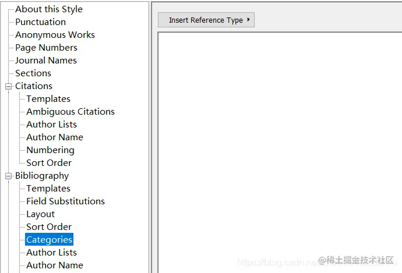Select the Bibliography node label
402x273 pixels.
click(x=42, y=176)
